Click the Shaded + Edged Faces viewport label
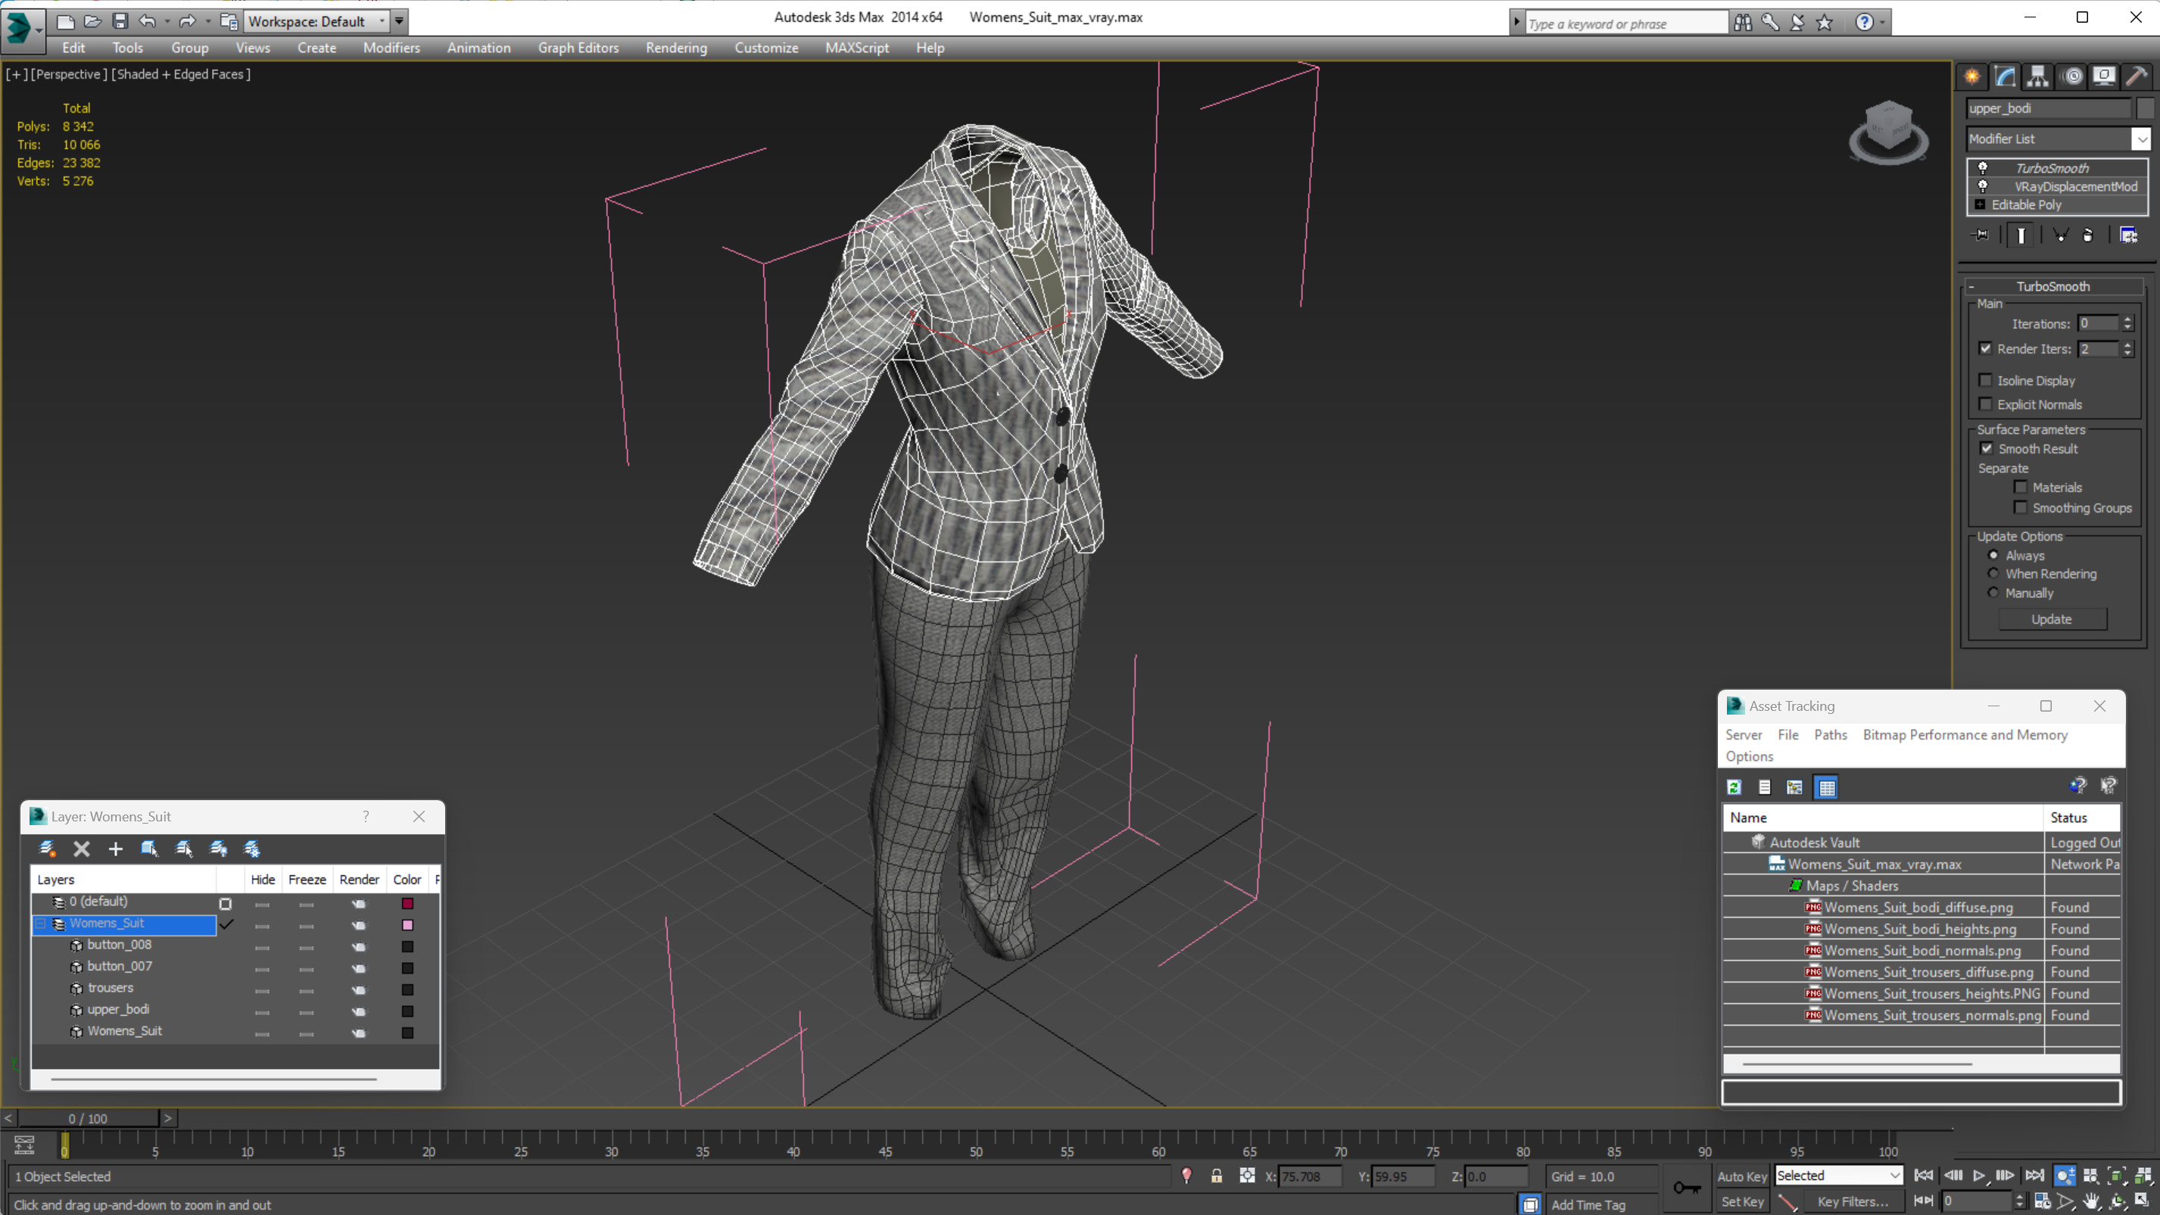The height and width of the screenshot is (1215, 2160). pos(181,73)
